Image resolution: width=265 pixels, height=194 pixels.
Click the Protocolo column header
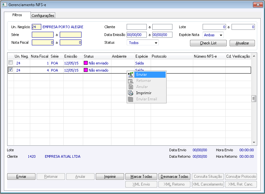(172, 56)
